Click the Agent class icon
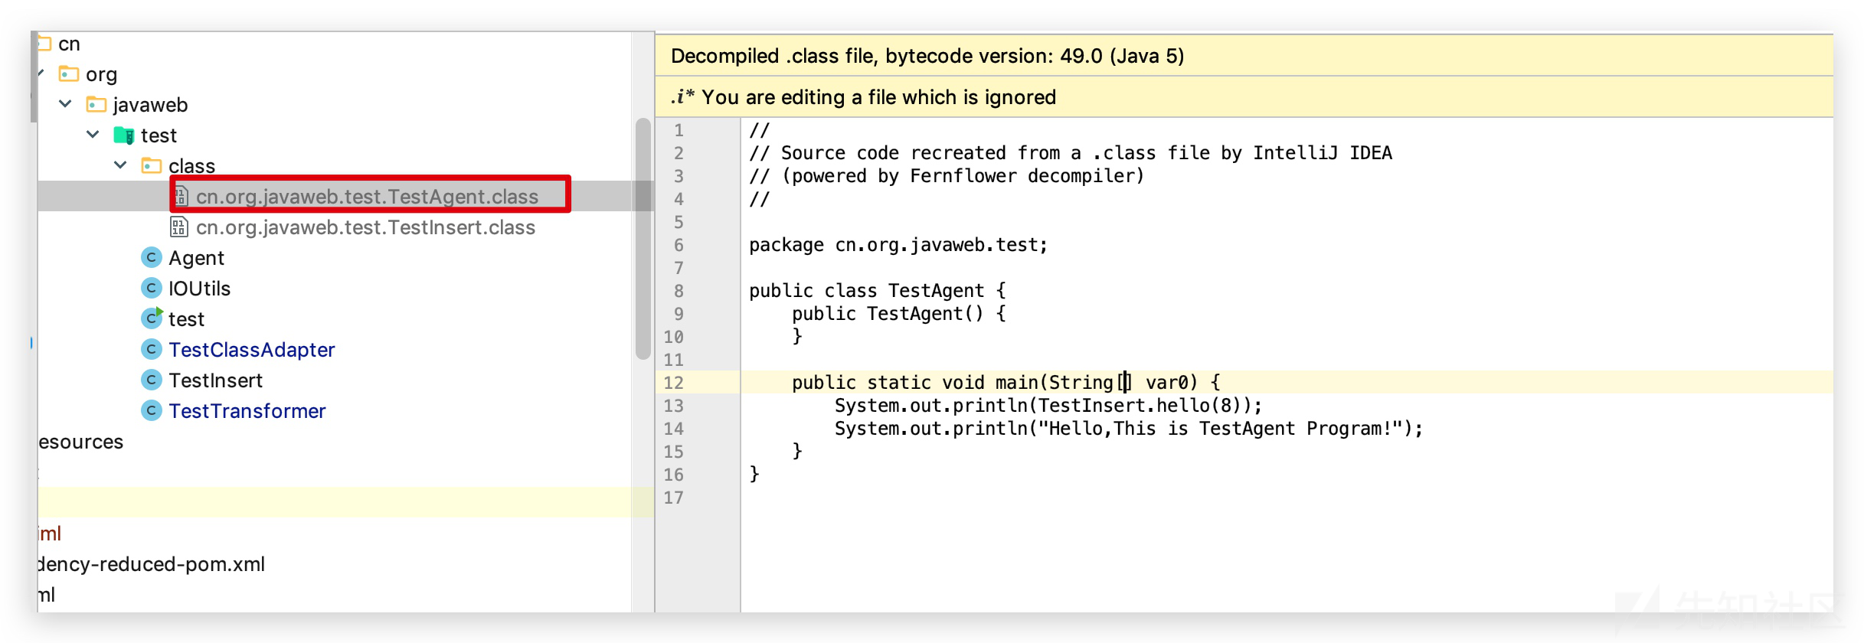Viewport: 1864px width, 643px height. pos(152,258)
